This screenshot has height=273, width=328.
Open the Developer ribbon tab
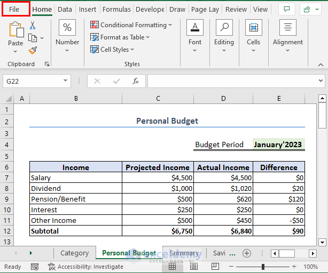150,9
